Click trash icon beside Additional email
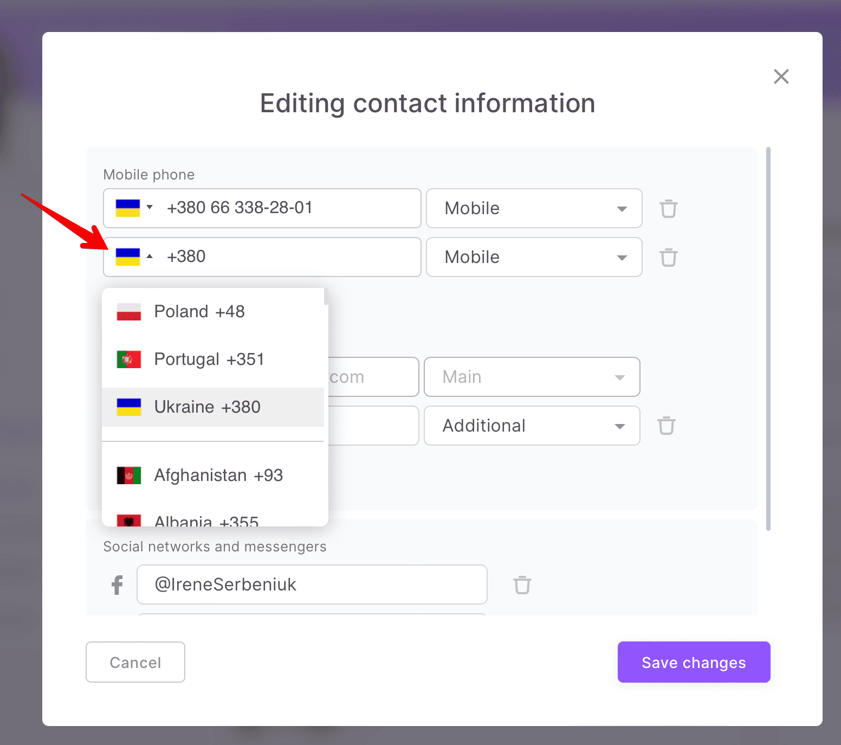 pyautogui.click(x=666, y=426)
